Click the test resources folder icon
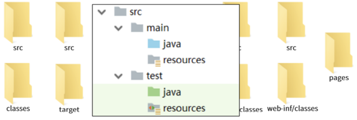The height and width of the screenshot is (120, 357). click(154, 109)
